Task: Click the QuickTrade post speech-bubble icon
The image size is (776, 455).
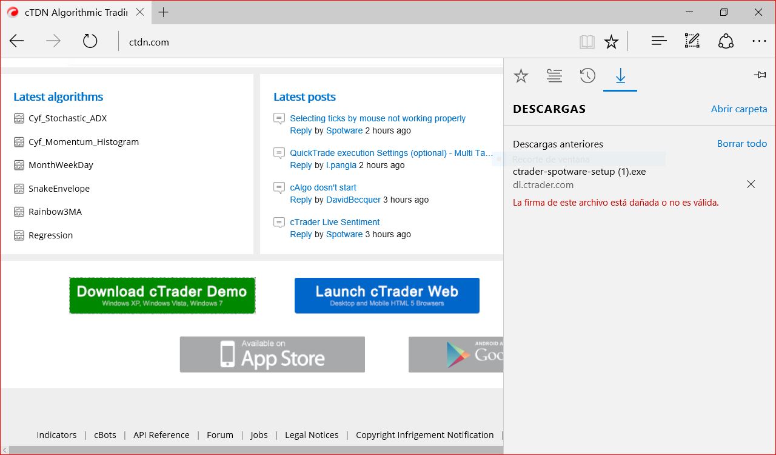Action: [279, 153]
